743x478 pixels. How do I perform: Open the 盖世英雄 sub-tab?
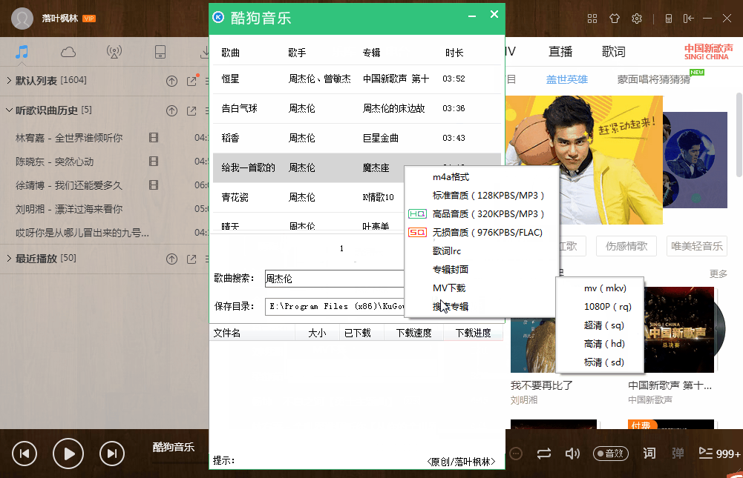[567, 79]
